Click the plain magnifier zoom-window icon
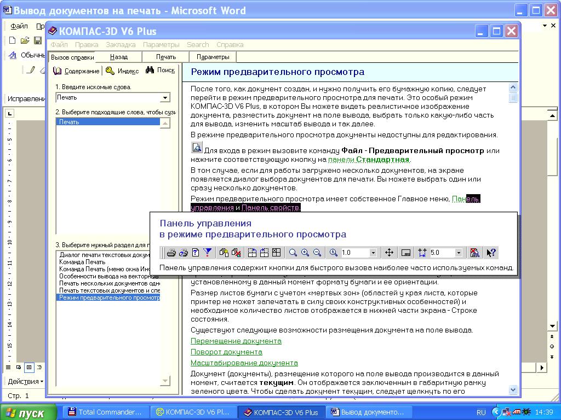Image resolution: width=561 pixels, height=420 pixels. [x=293, y=253]
